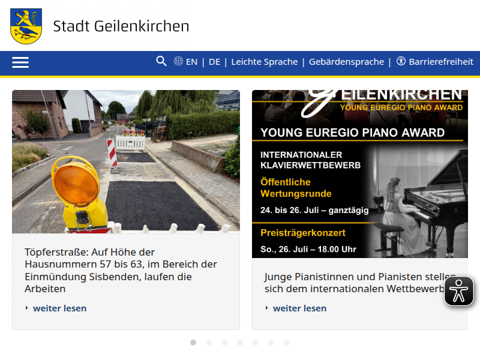Open Töpferstraße roadworks photo

pyautogui.click(x=126, y=161)
